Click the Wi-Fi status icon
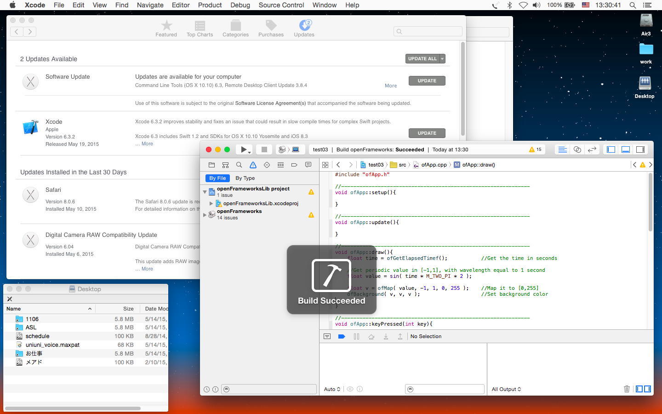Viewport: 662px width, 414px height. coord(523,5)
